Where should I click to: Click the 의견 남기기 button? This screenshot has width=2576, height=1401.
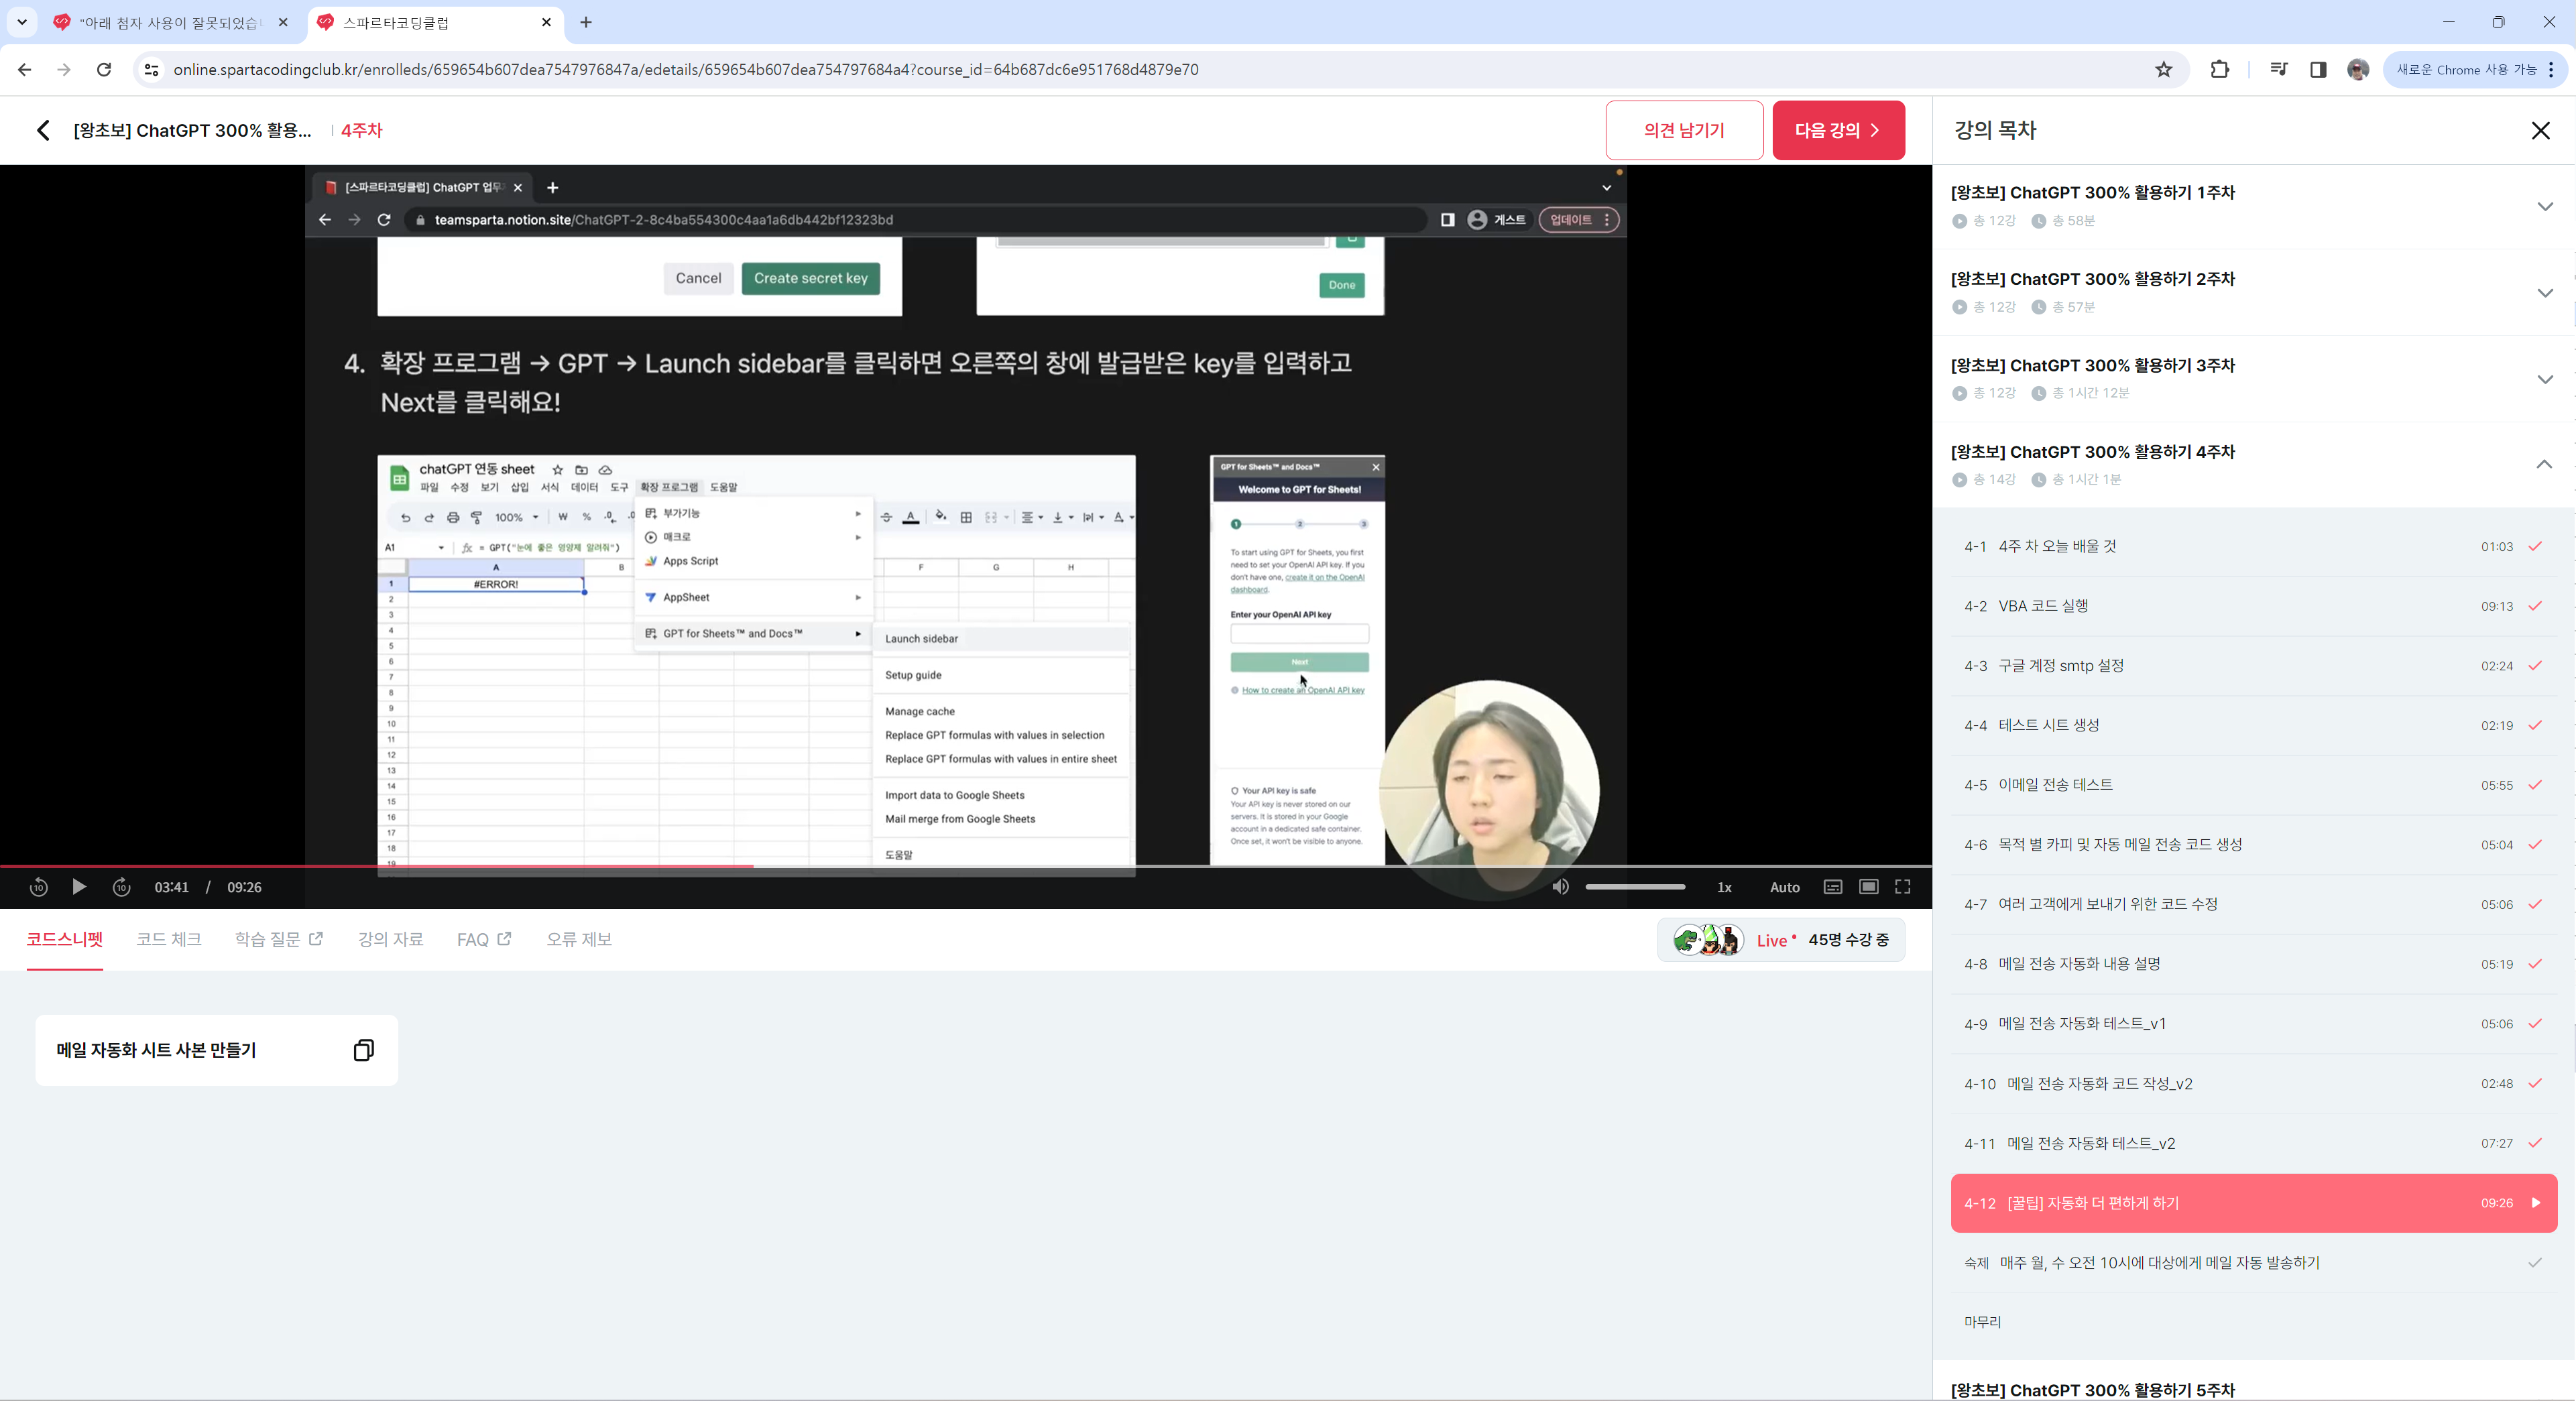(1684, 130)
